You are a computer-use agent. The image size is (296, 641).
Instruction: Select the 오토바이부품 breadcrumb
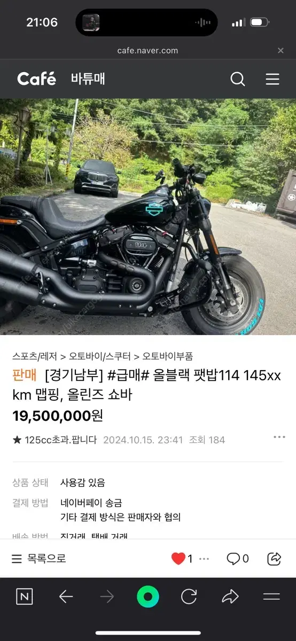click(168, 356)
